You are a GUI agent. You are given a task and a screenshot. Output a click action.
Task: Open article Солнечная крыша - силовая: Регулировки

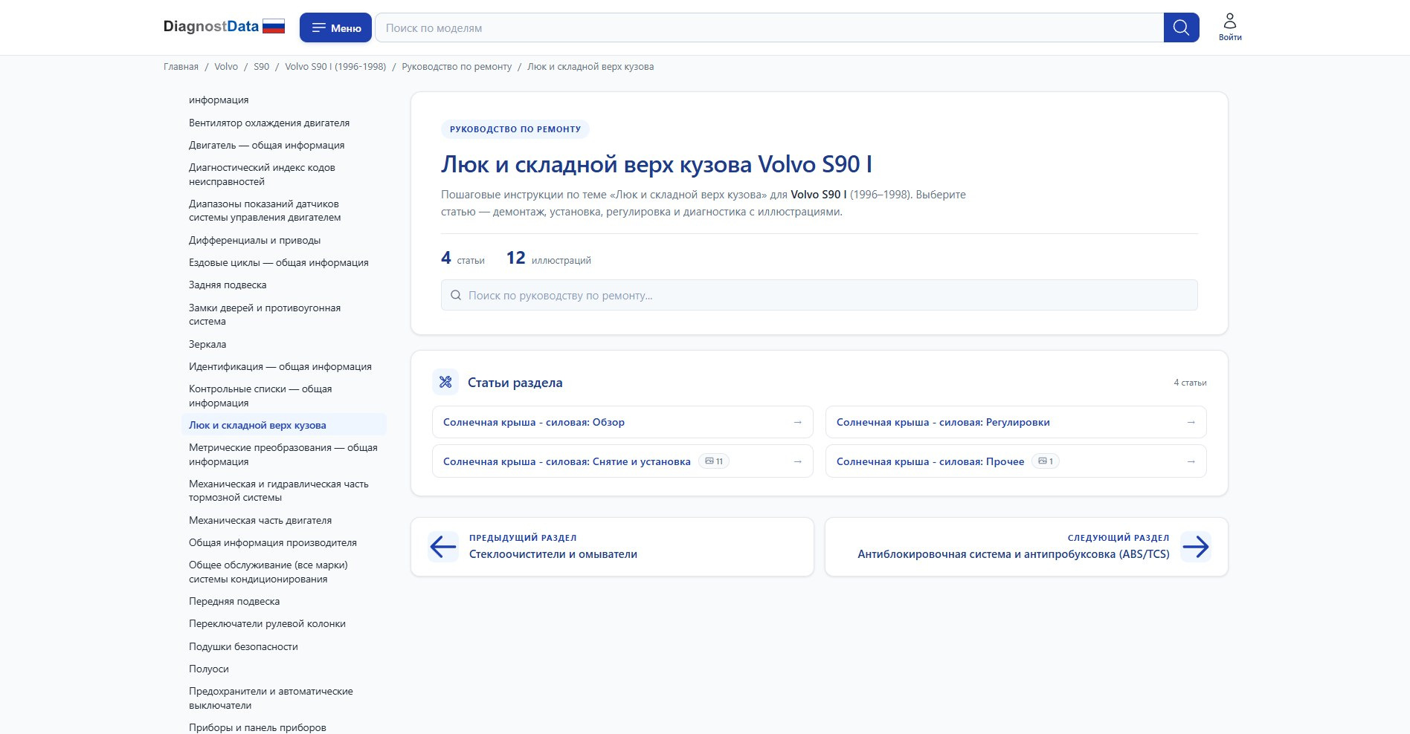tap(1016, 422)
